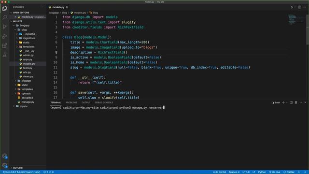
Task: Switch to the DEBUG CONSOLE tab
Action: click(x=104, y=102)
